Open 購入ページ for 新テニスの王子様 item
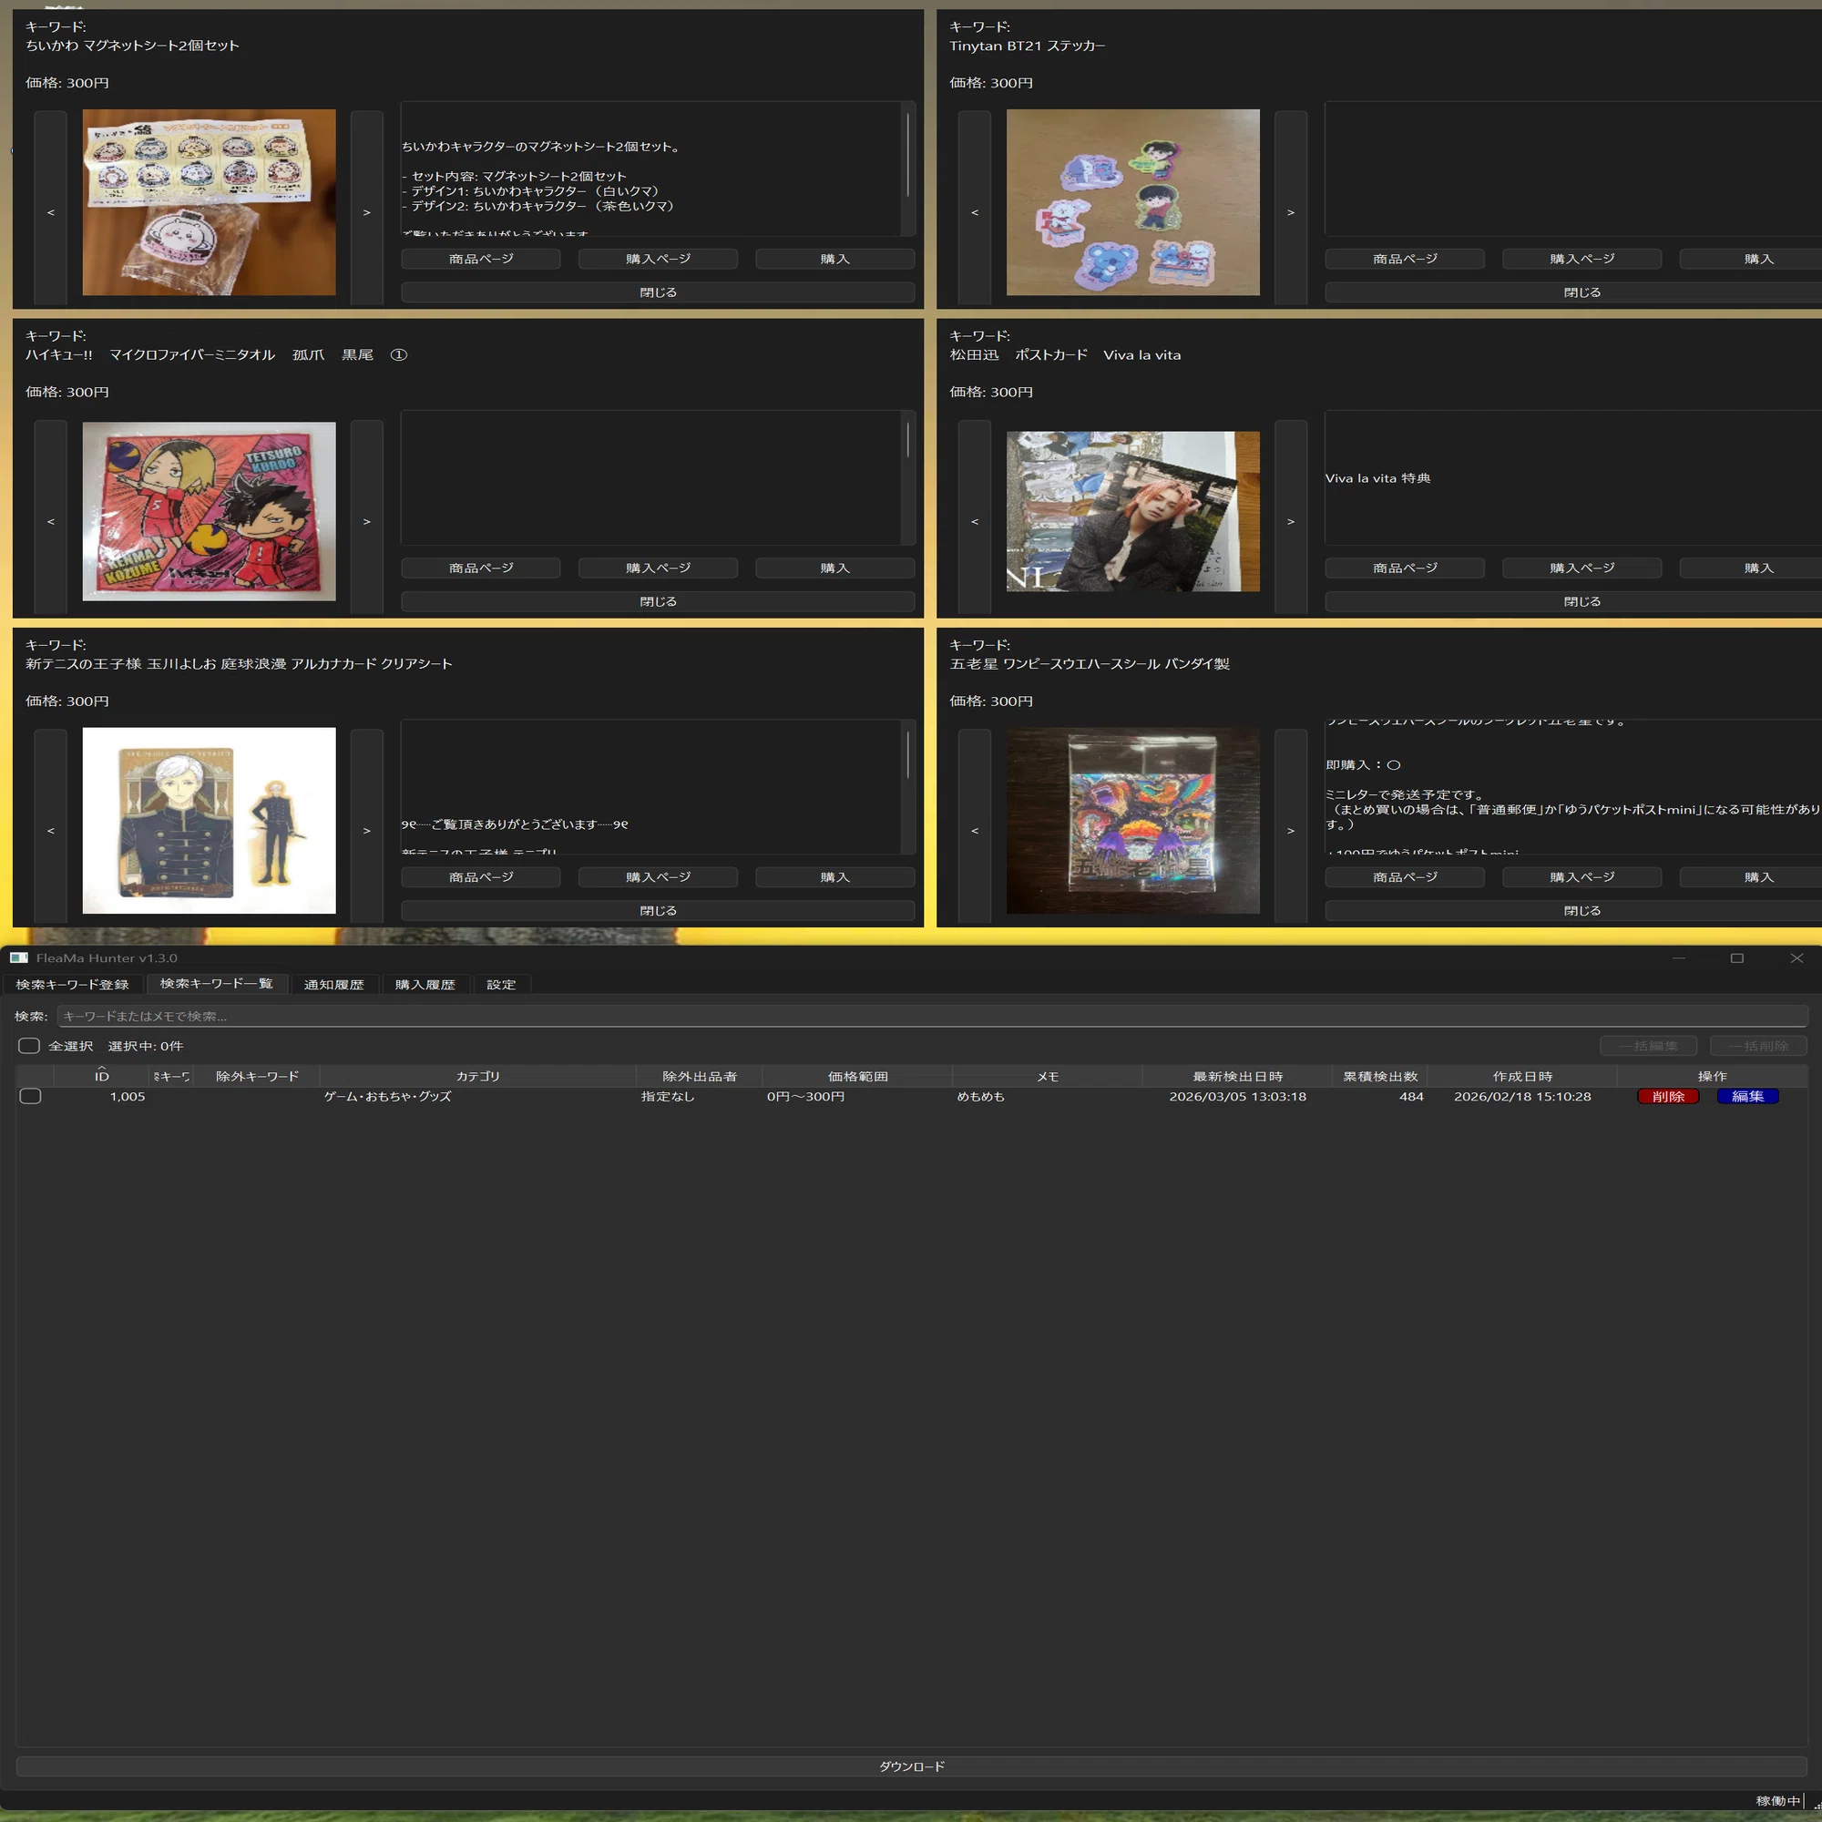This screenshot has height=1822, width=1822. [x=659, y=877]
